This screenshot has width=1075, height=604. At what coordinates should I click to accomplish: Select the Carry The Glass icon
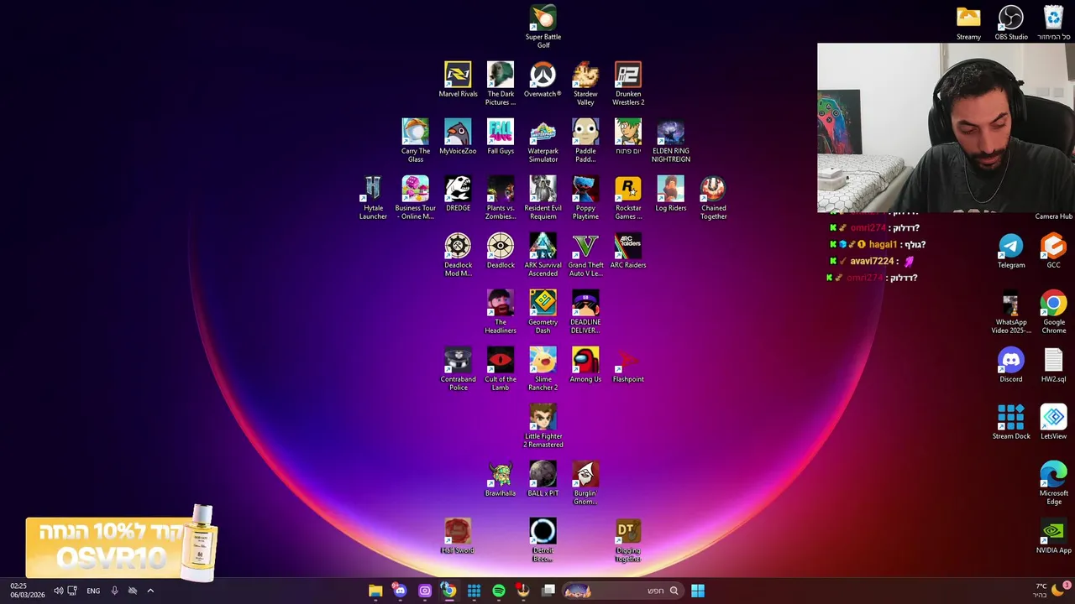(416, 141)
